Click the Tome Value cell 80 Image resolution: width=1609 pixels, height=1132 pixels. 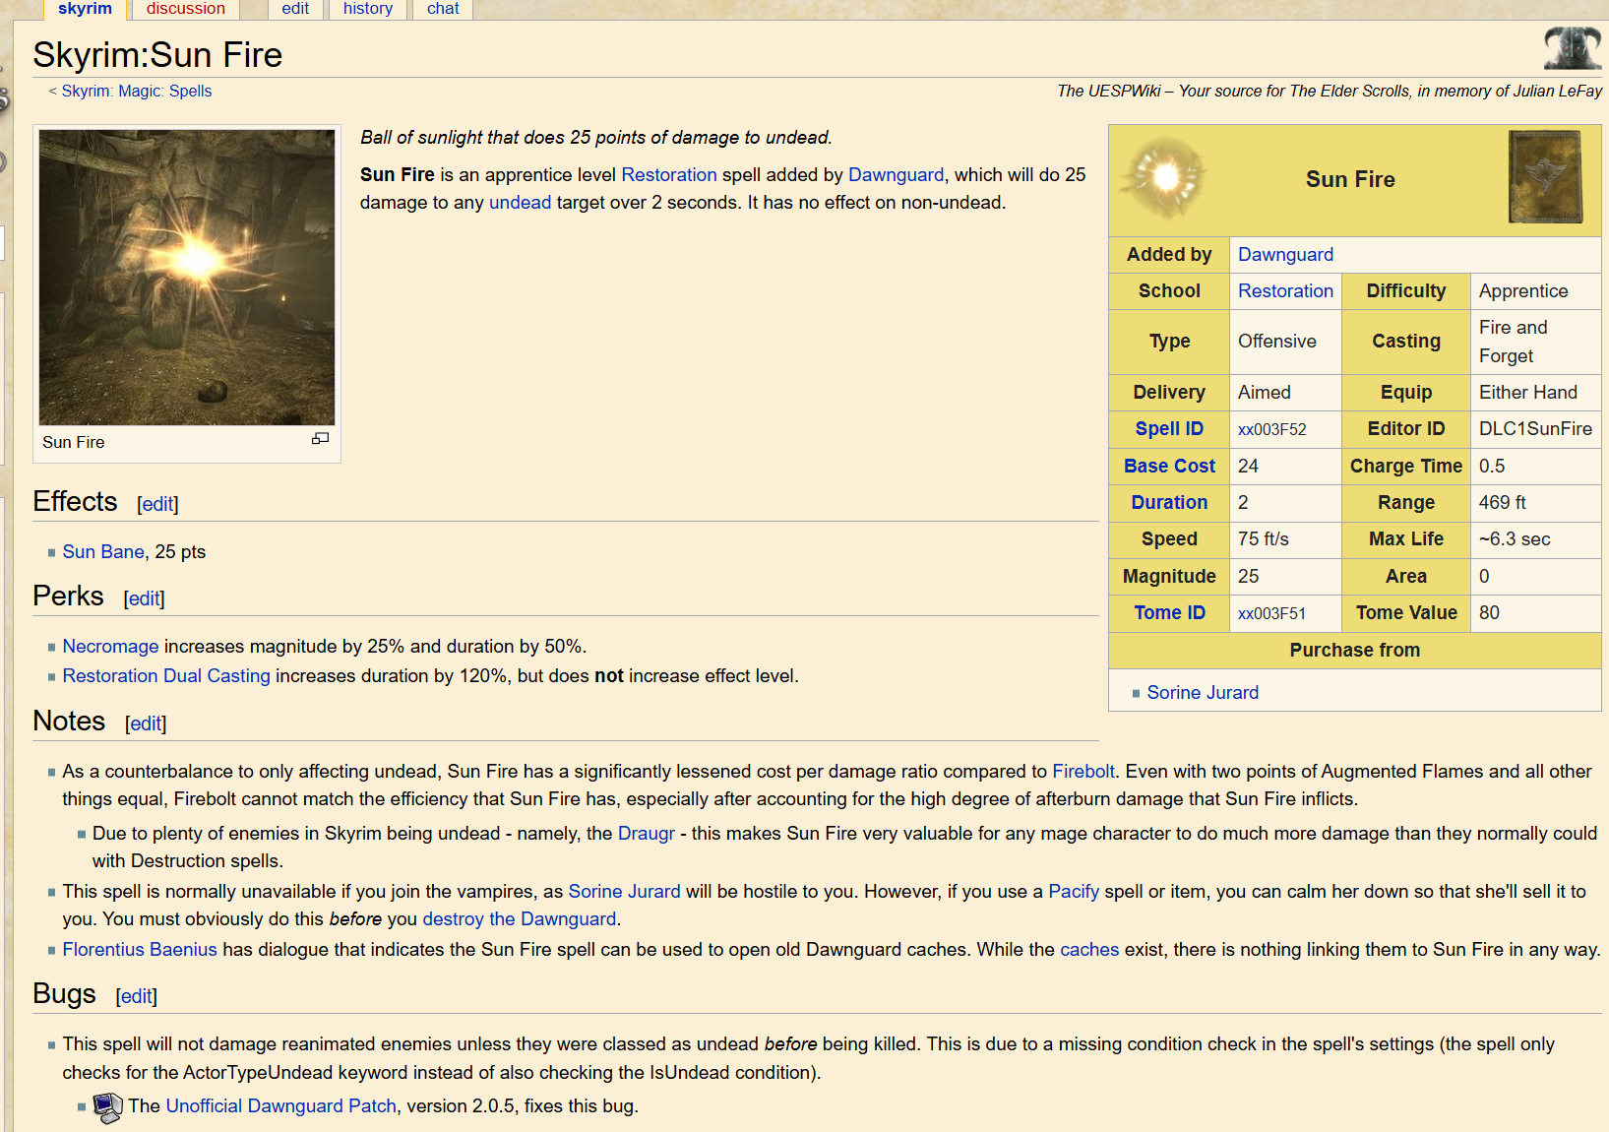(x=1490, y=613)
